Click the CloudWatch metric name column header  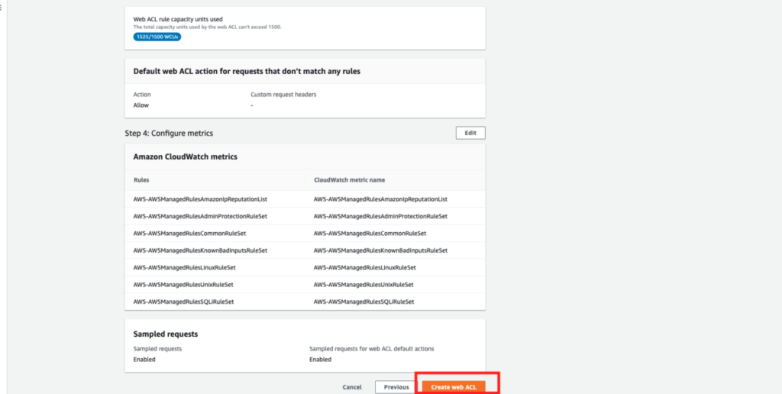pos(349,179)
